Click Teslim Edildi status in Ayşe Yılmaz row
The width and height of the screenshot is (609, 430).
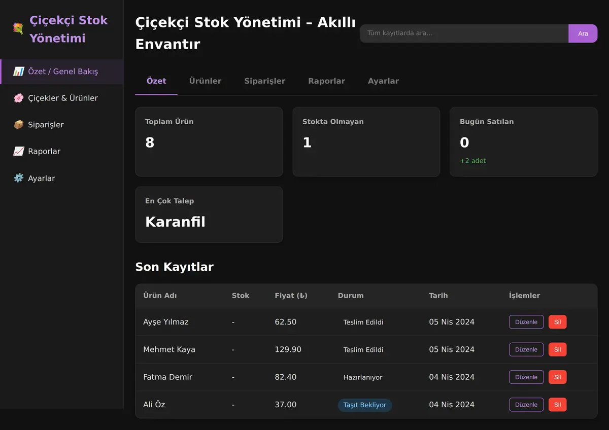point(363,322)
